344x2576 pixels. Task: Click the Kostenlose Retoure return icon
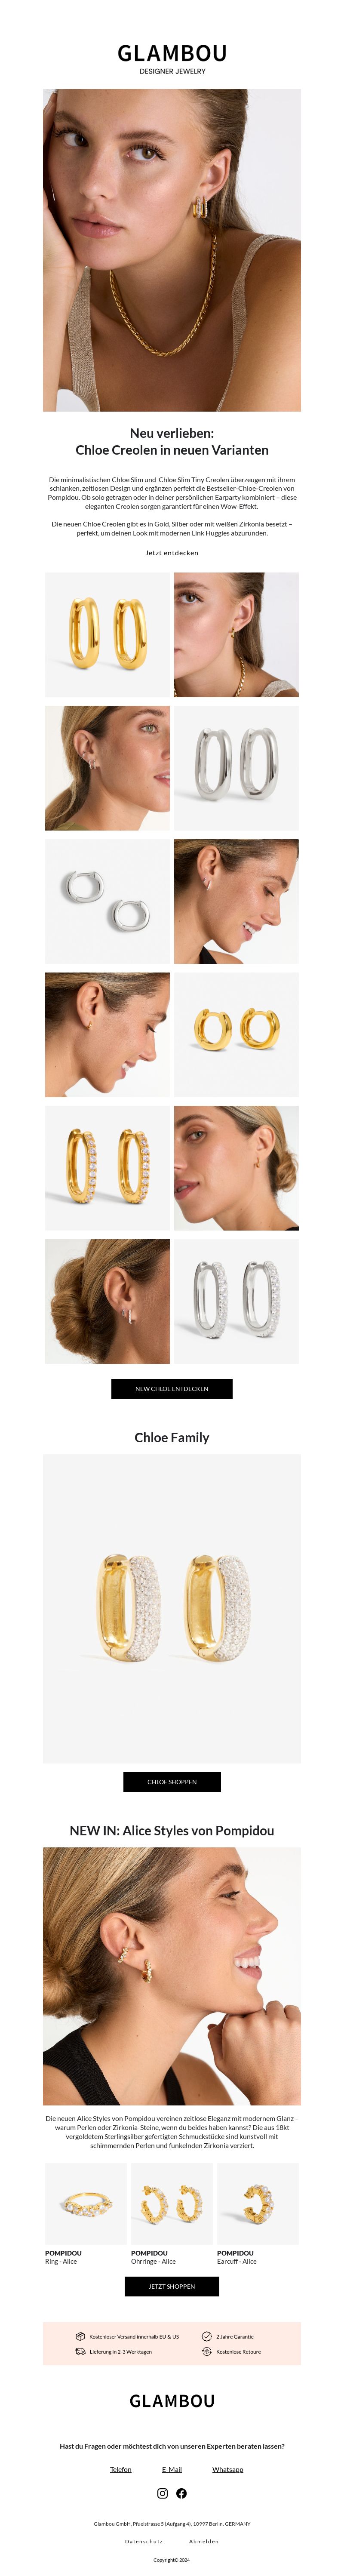207,2351
